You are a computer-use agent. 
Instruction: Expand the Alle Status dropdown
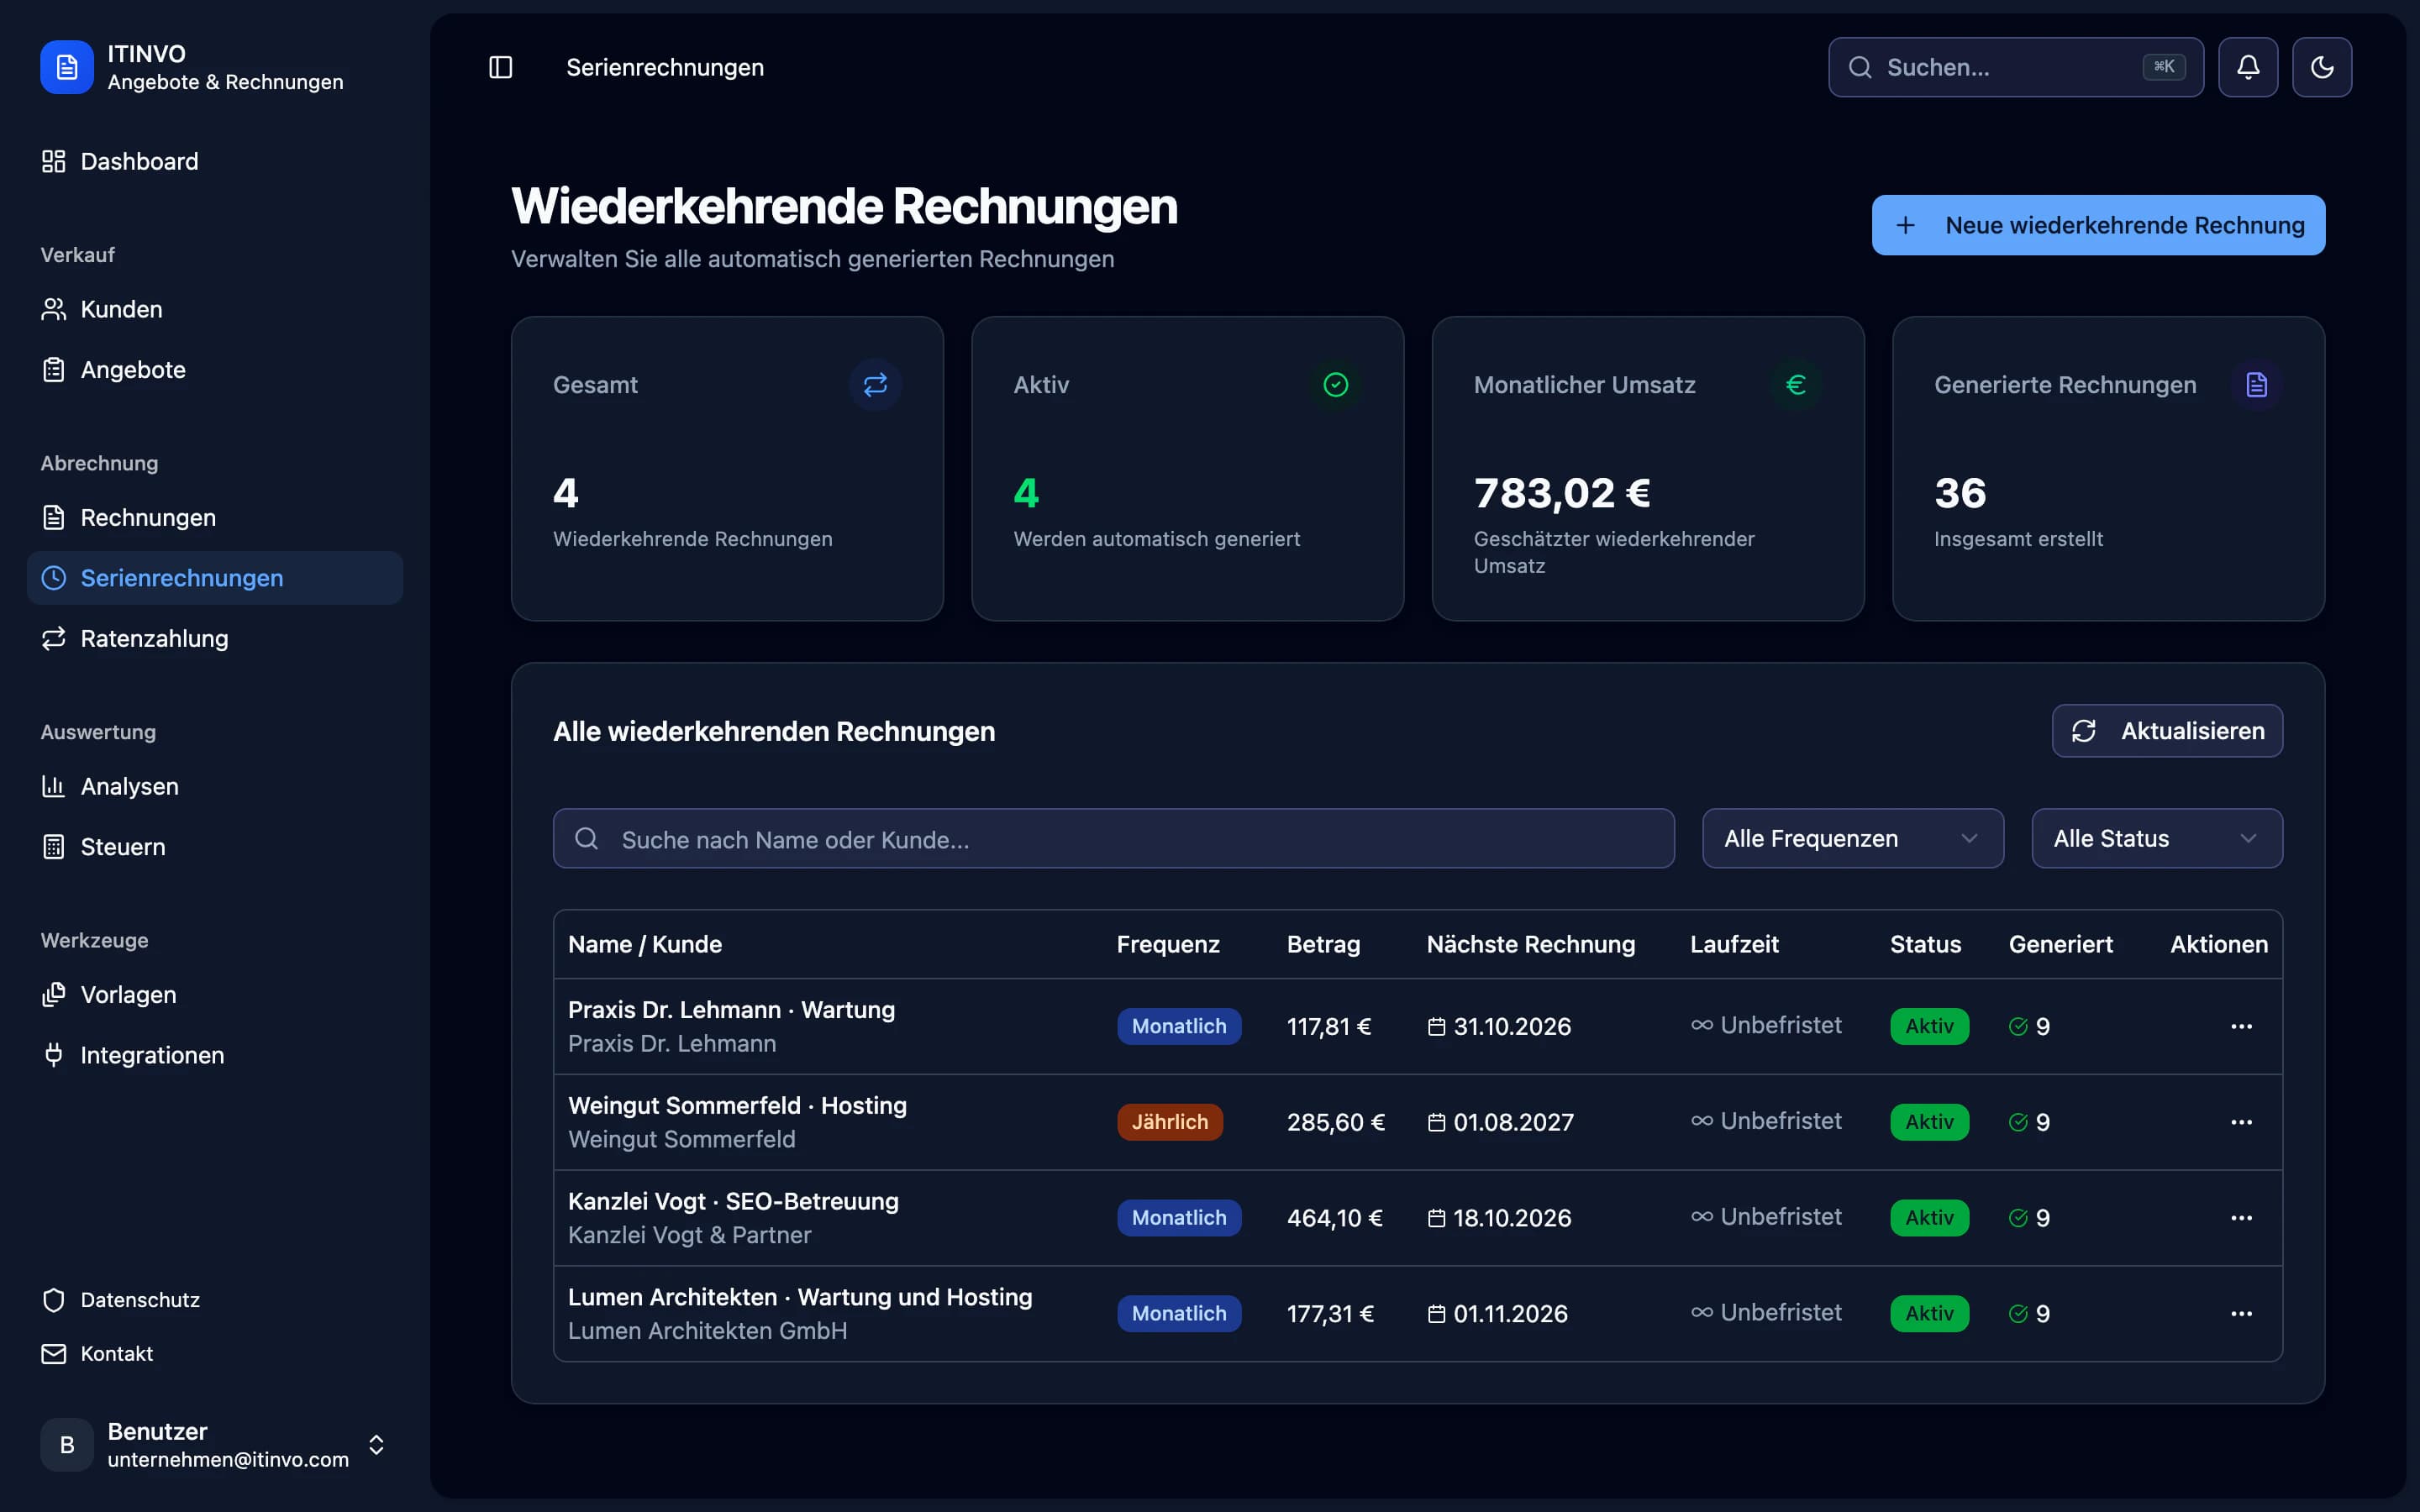coord(2156,838)
